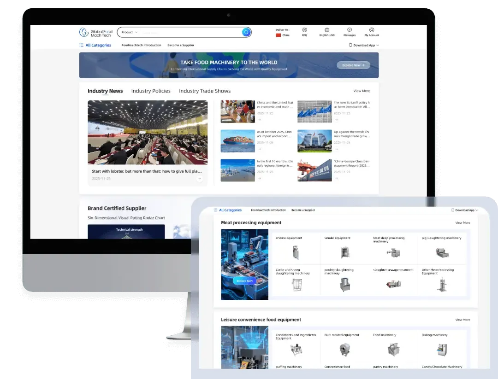498x379 pixels.
Task: Click headline 'The new EU tariff policy h'
Action: (352, 105)
